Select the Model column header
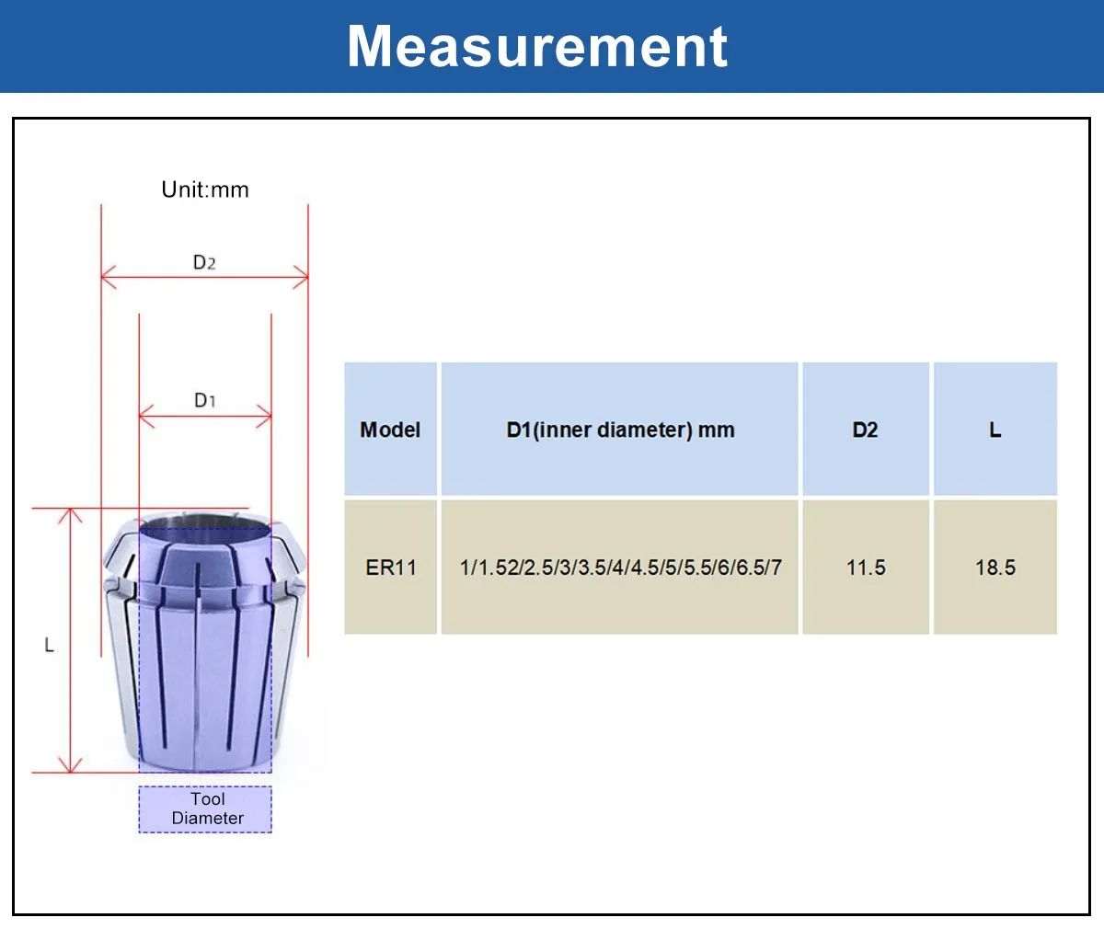 pyautogui.click(x=390, y=430)
